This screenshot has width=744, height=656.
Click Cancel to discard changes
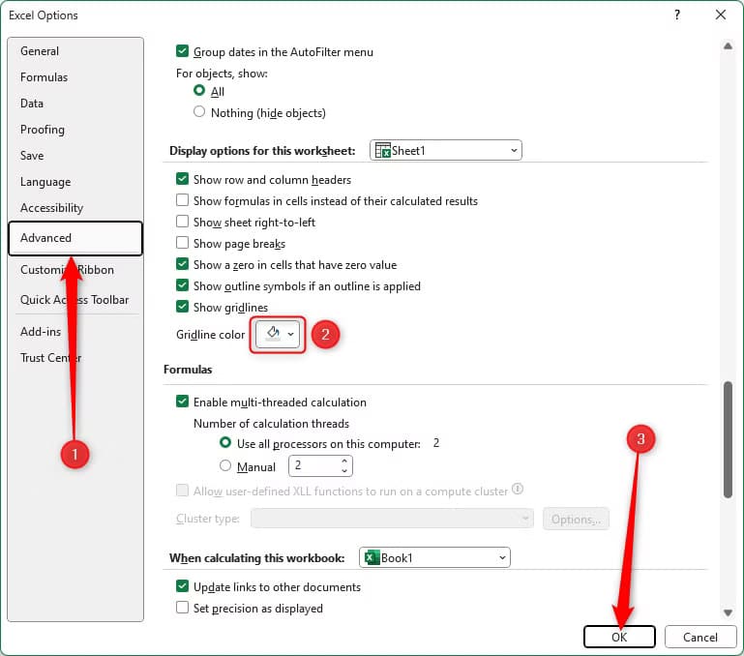700,637
